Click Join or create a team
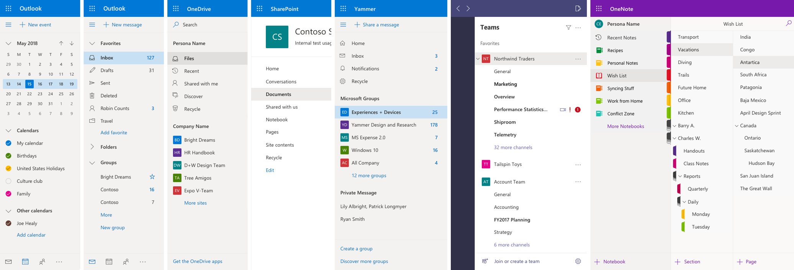This screenshot has height=270, width=794. (x=517, y=261)
